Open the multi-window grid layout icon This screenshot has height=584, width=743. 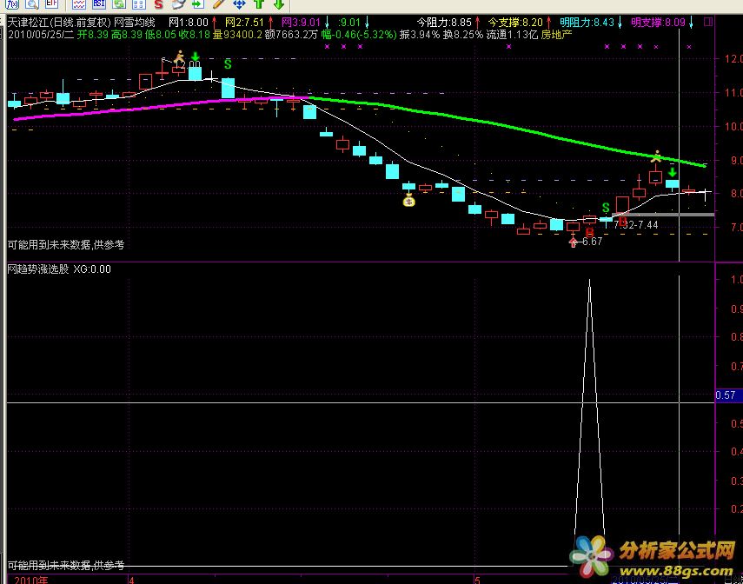138,4
